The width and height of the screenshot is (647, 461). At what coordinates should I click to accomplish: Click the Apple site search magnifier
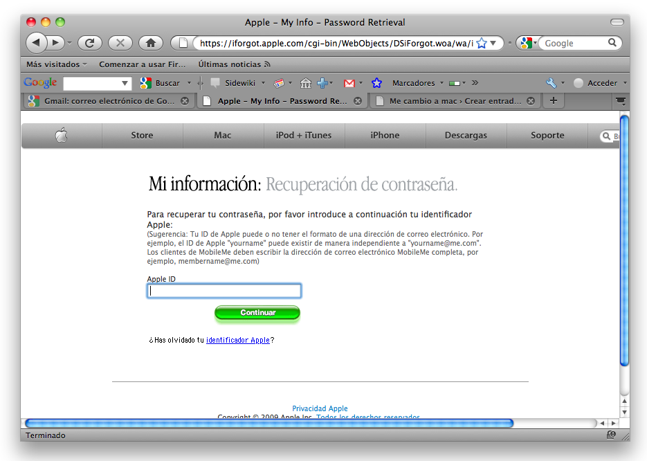[606, 136]
